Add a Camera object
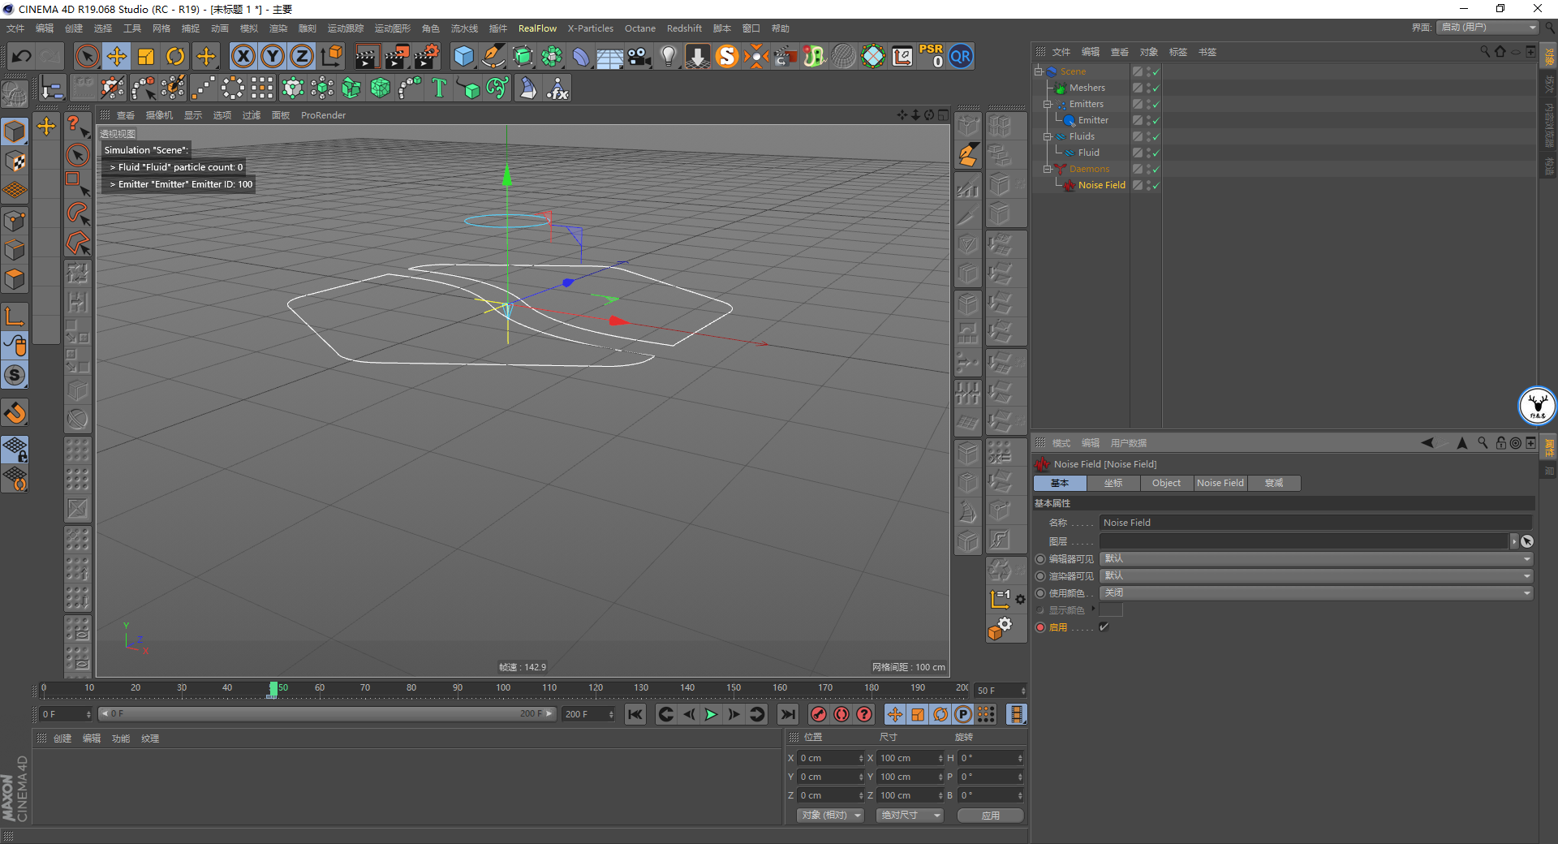The image size is (1558, 844). [639, 56]
